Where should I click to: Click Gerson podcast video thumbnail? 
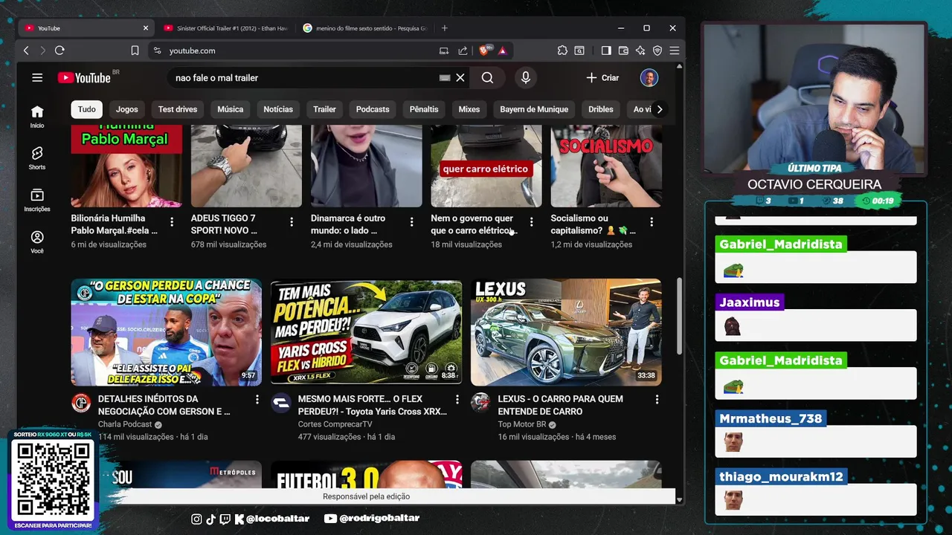pos(166,332)
